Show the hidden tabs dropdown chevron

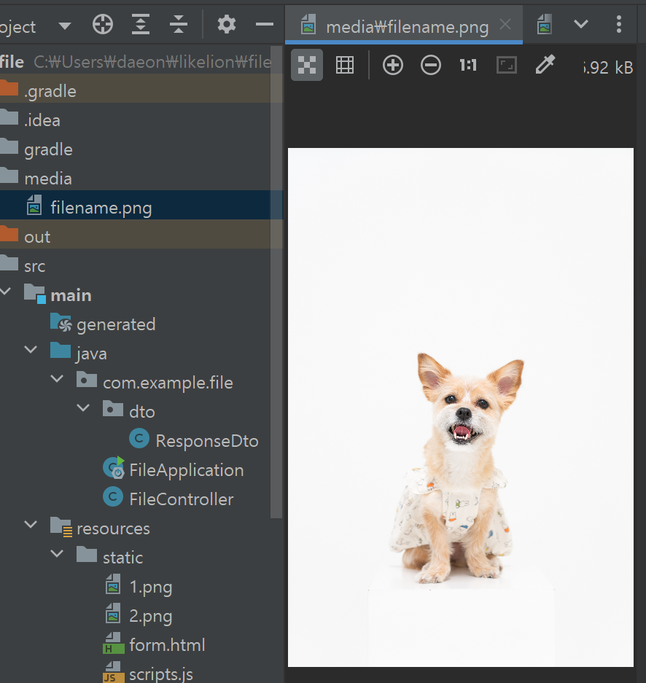coord(580,24)
